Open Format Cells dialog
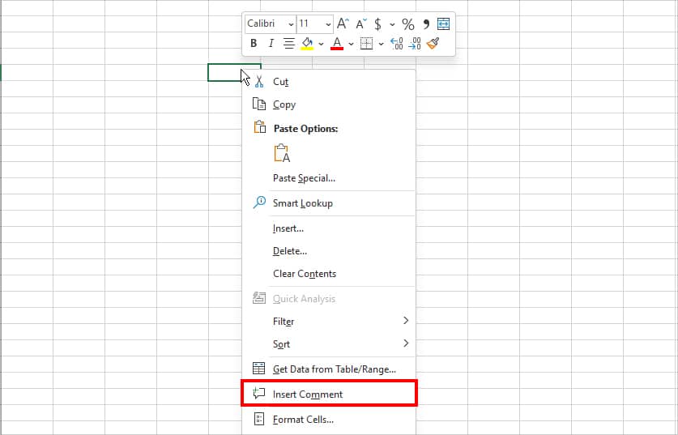678x435 pixels. [329, 420]
